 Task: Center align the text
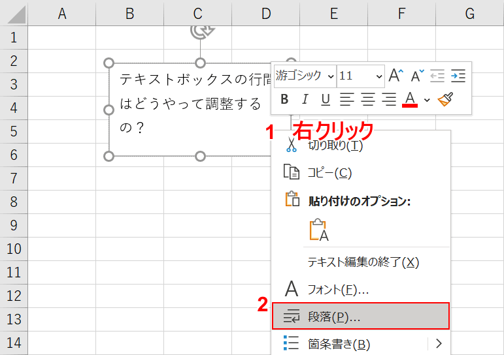click(x=368, y=99)
